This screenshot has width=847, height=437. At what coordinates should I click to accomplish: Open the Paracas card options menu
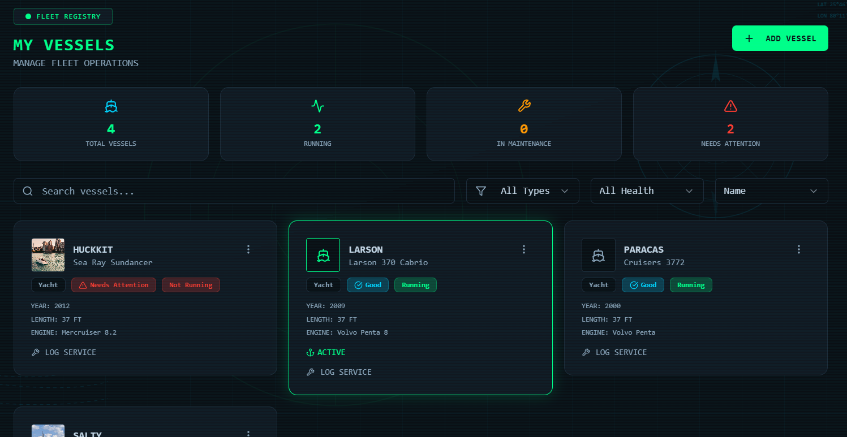799,249
